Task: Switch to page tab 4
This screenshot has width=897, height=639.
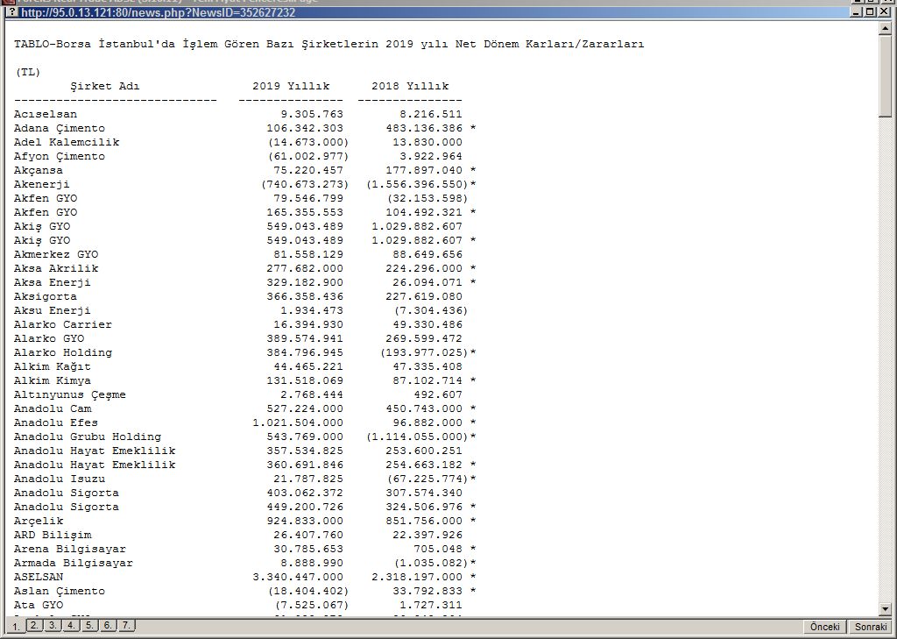Action: tap(71, 625)
